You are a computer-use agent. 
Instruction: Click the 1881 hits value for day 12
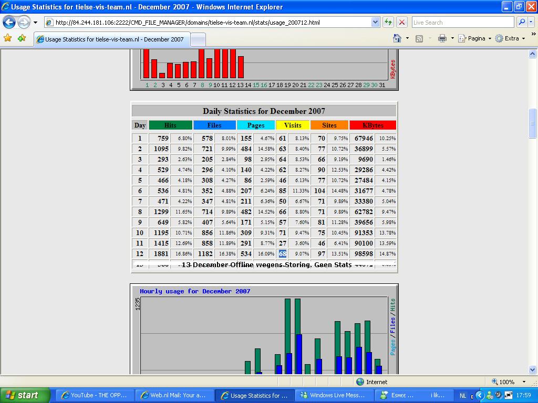pyautogui.click(x=161, y=254)
